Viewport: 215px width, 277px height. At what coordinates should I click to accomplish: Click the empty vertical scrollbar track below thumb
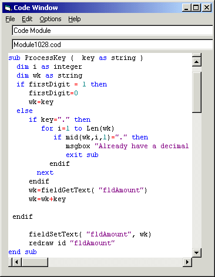197,181
